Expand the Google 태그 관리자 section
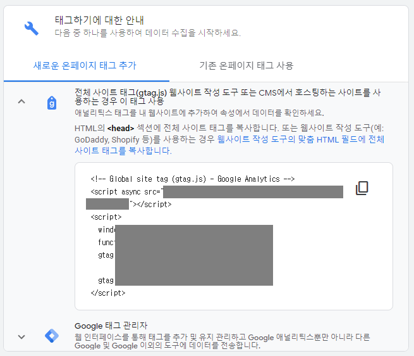The height and width of the screenshot is (356, 414). pos(21,337)
